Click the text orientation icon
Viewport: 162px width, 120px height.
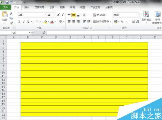[85, 15]
